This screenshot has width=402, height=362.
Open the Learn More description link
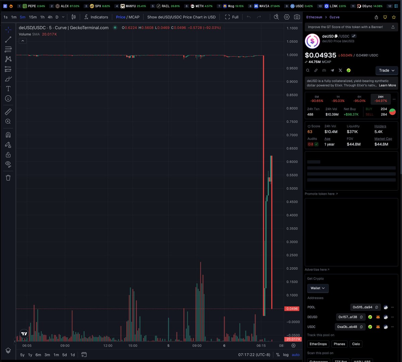387,85
